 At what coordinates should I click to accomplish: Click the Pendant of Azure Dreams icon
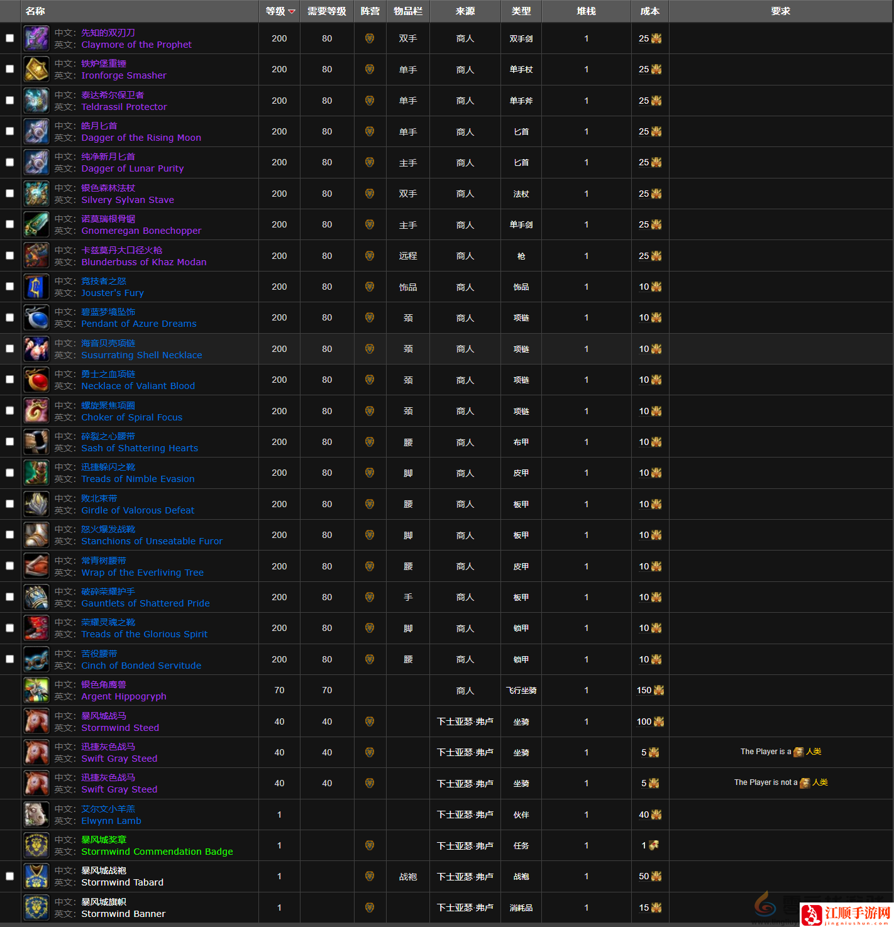(36, 317)
